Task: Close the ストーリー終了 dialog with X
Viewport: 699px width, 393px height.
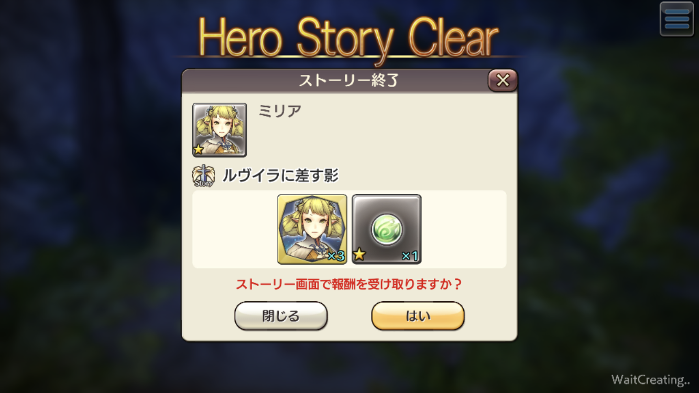Action: [503, 81]
